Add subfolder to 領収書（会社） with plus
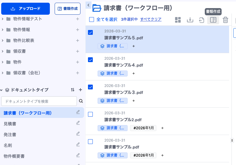This screenshot has width=236, height=165. (x=77, y=73)
